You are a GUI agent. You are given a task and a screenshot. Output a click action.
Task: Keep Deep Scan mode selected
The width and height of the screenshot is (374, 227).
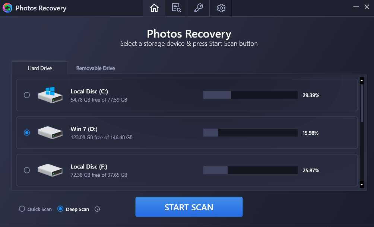tap(60, 209)
